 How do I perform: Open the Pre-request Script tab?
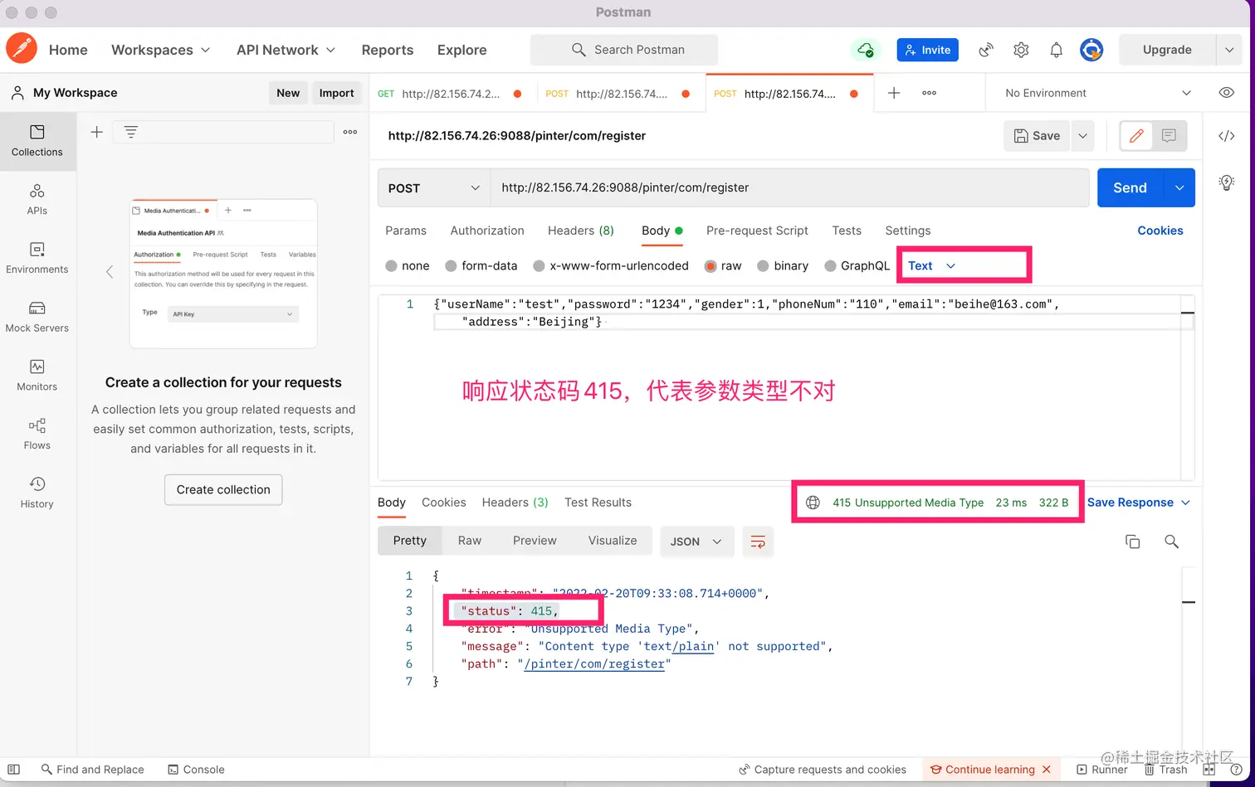coord(757,231)
